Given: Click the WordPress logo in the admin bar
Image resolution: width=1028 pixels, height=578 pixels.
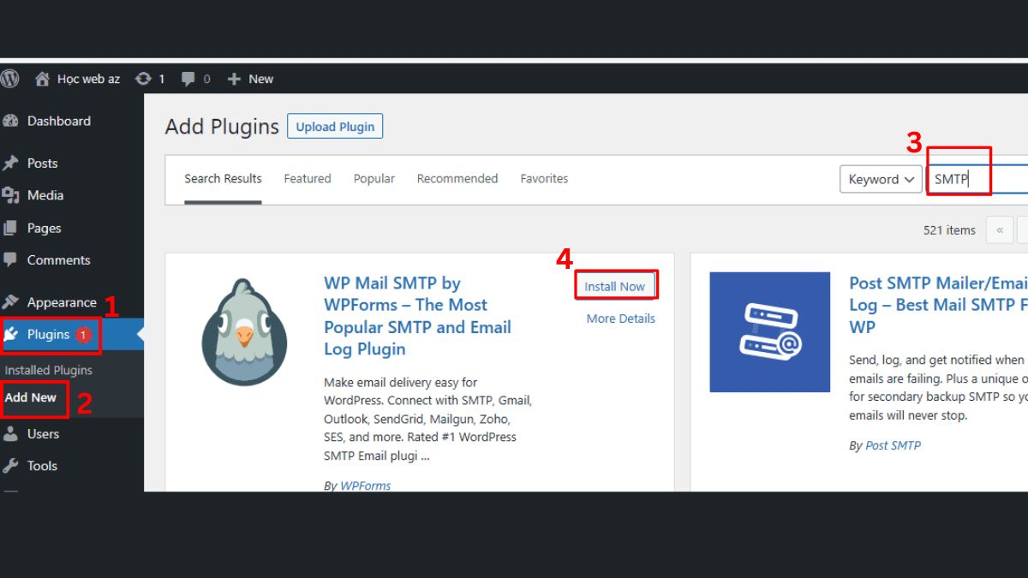Looking at the screenshot, I should (10, 79).
